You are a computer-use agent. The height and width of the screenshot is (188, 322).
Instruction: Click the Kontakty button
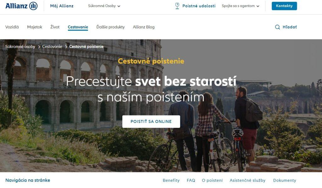(284, 6)
